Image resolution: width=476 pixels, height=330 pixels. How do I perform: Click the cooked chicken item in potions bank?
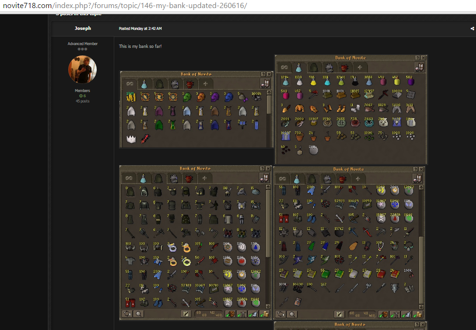click(299, 109)
